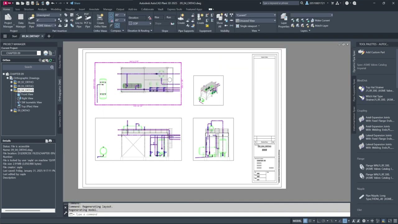Open the Unsaved View dropdown
398x224 pixels.
[x=256, y=21]
